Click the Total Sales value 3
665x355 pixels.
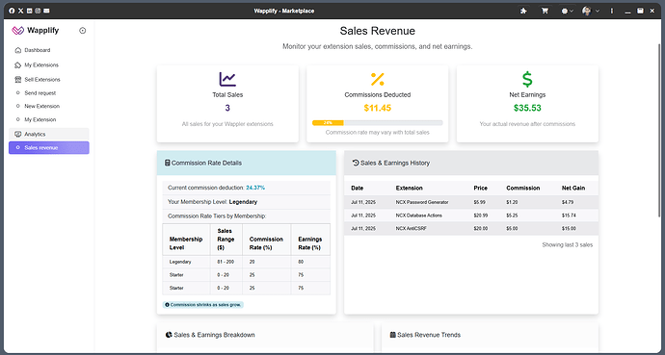tap(227, 108)
